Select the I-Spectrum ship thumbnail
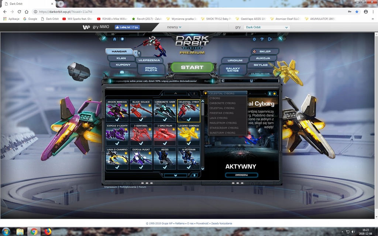 point(165,135)
